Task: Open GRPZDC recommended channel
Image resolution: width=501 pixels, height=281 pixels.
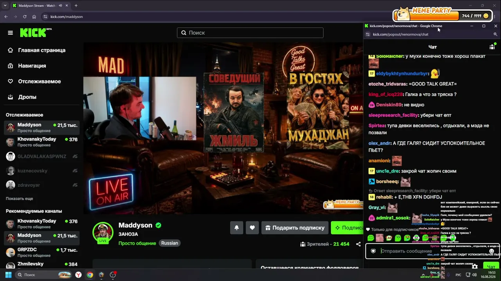Action: 41,253
